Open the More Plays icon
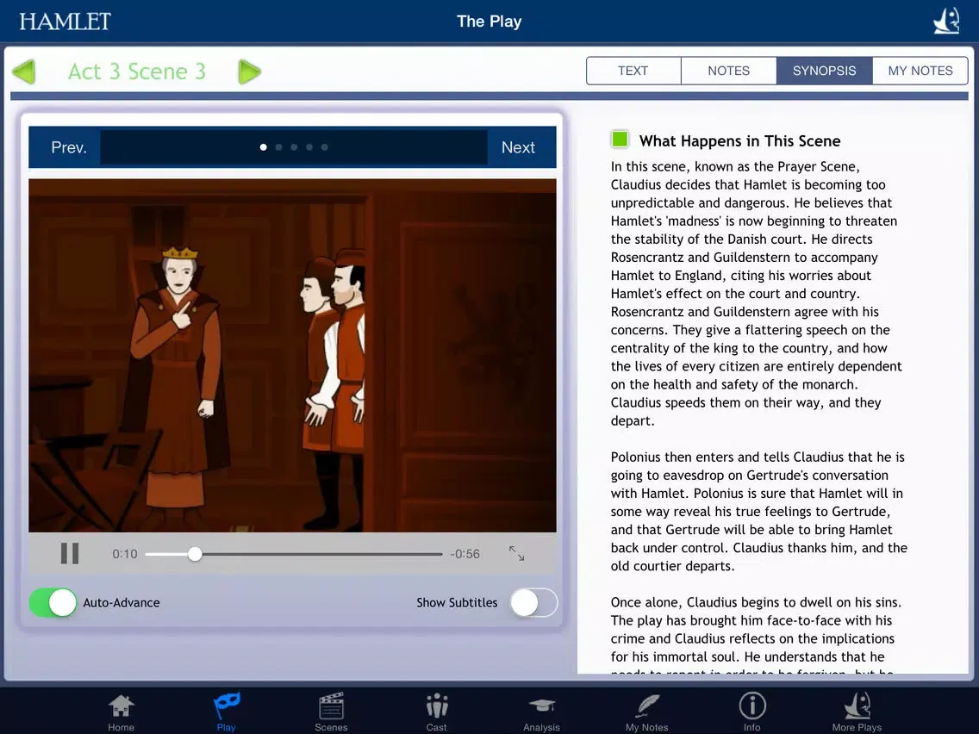The image size is (979, 734). (x=857, y=712)
